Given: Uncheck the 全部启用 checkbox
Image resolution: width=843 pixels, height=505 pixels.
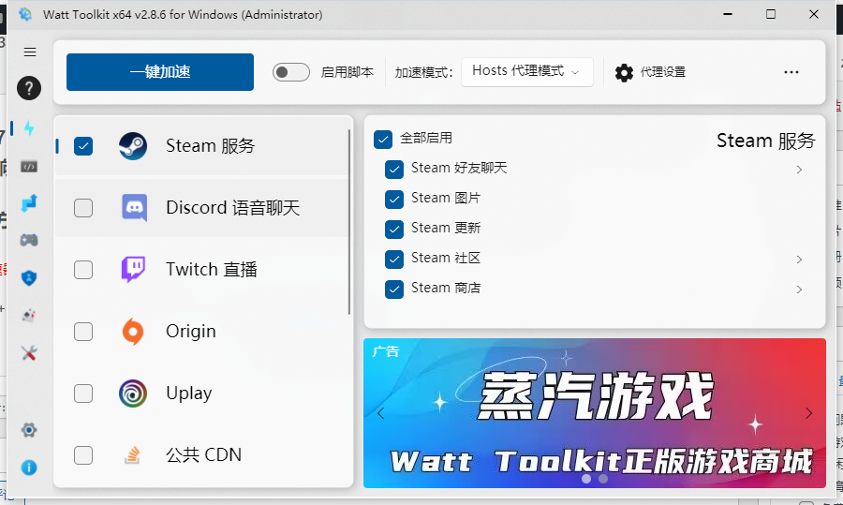Looking at the screenshot, I should coord(383,139).
